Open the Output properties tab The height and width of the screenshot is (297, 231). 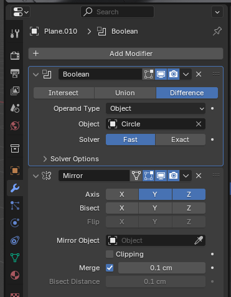[15, 73]
